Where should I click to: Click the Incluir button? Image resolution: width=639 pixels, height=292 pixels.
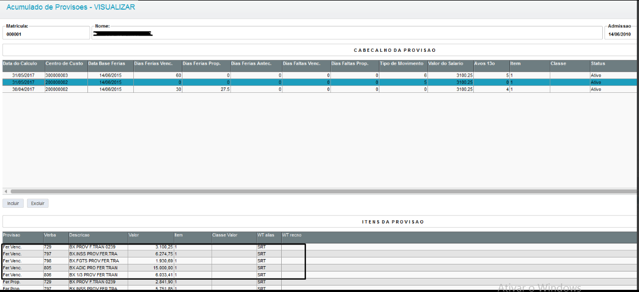pos(13,203)
